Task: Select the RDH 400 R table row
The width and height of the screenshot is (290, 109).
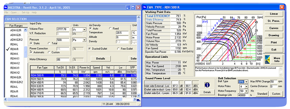Action: [84, 89]
